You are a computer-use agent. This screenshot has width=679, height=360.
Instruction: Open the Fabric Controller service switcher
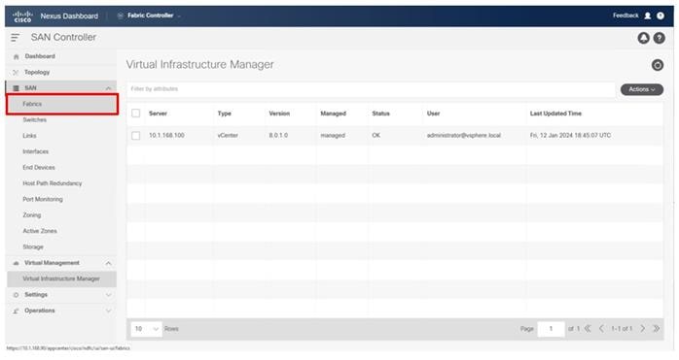click(x=150, y=16)
